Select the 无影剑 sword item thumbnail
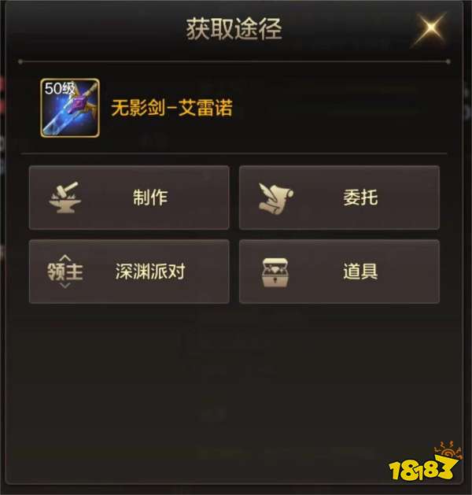Image resolution: width=472 pixels, height=495 pixels. pos(70,108)
